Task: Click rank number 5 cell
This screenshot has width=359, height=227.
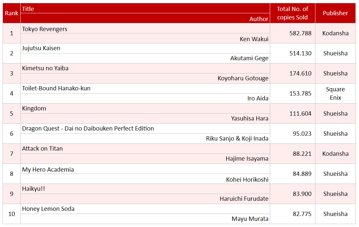Action: pyautogui.click(x=12, y=114)
